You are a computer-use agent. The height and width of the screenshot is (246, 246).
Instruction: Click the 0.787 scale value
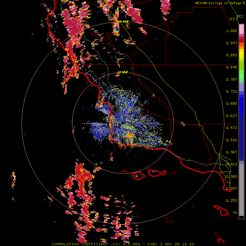coord(232,79)
